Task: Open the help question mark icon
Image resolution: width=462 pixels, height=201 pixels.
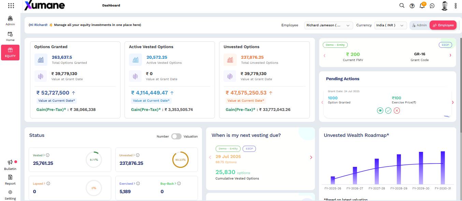Action: point(412,6)
